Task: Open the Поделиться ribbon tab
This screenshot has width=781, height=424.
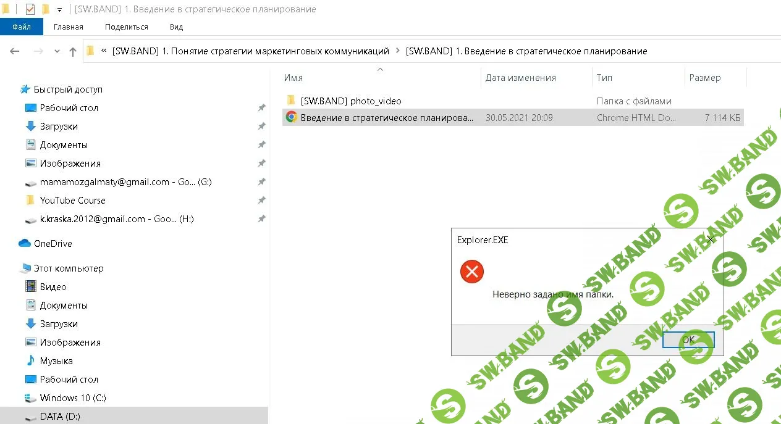Action: [127, 27]
